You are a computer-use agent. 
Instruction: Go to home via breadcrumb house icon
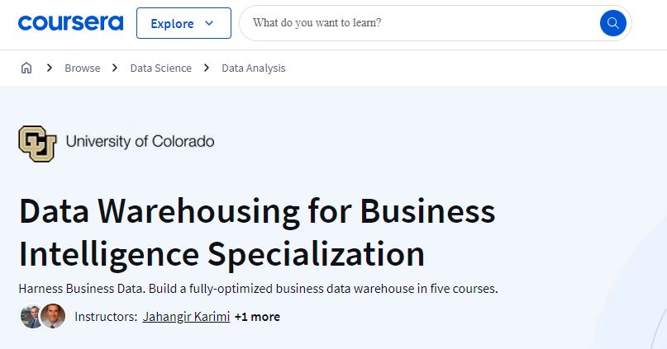(26, 68)
